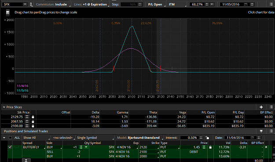Open the BUTTERFLY spread type dropdown

pos(34,148)
